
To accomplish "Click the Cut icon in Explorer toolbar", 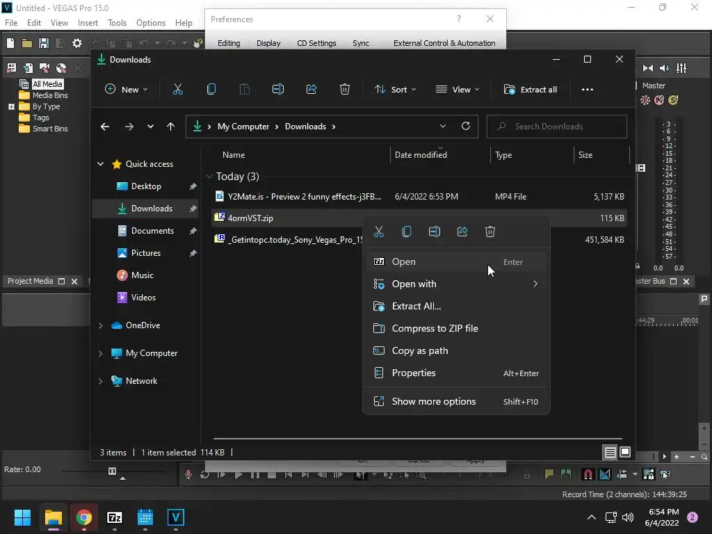I will (178, 90).
